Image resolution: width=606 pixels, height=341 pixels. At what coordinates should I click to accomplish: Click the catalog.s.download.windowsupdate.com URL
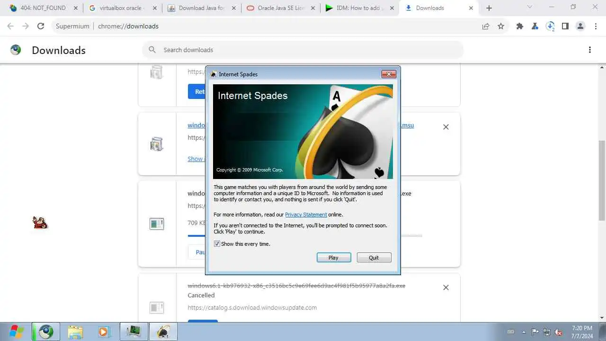[252, 307]
